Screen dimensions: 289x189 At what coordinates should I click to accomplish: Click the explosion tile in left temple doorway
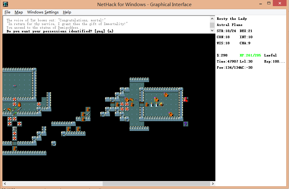[15, 100]
